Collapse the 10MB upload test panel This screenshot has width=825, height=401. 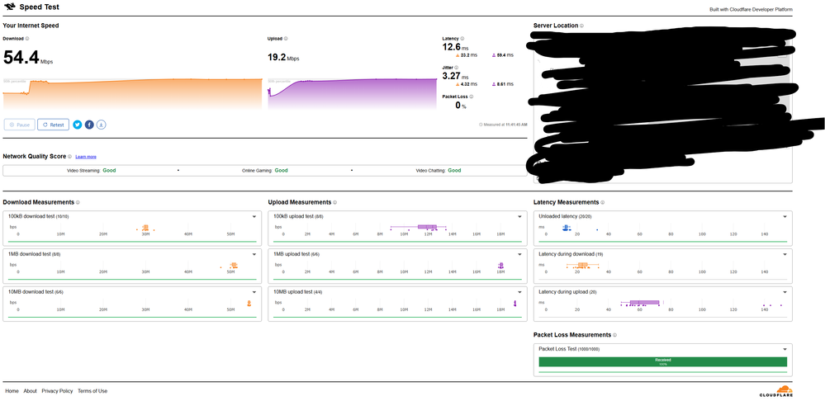click(x=520, y=292)
